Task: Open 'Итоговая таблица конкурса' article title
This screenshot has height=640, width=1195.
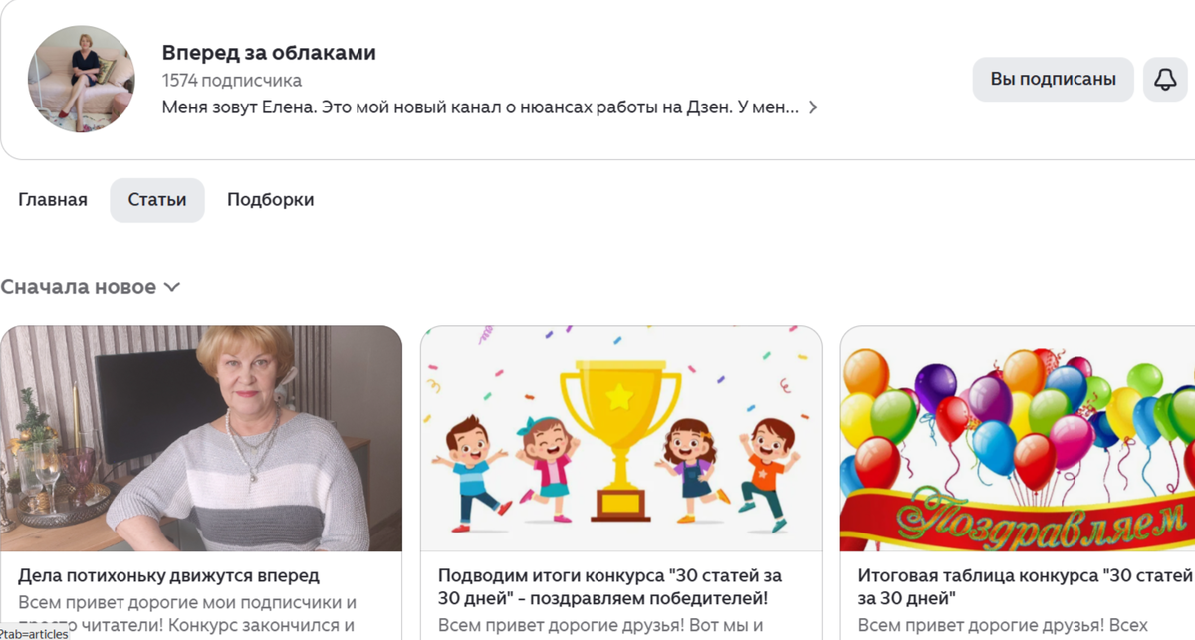Action: click(1026, 587)
